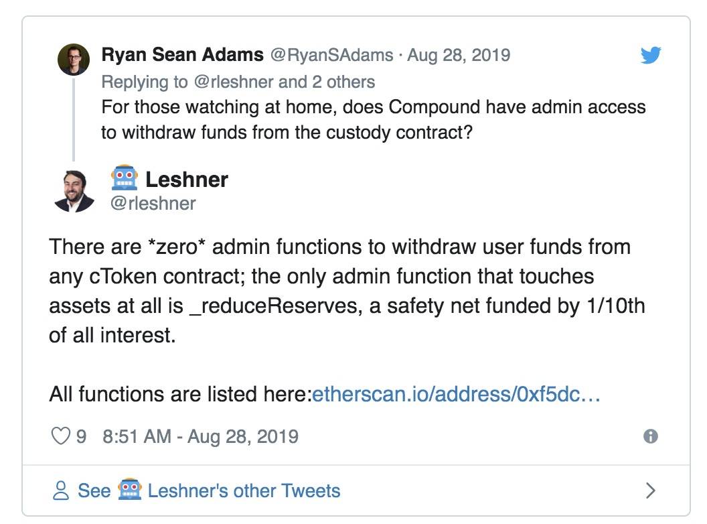Click the person silhouette icon in footer

point(61,490)
